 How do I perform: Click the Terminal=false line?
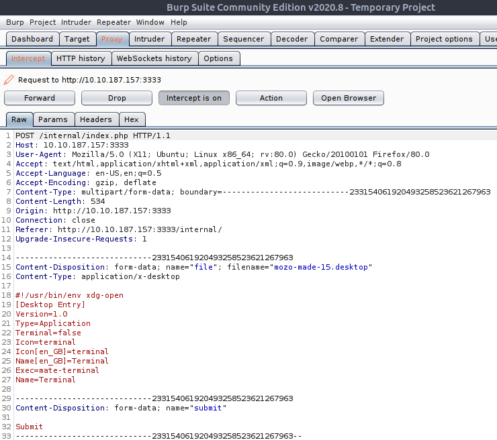click(x=48, y=333)
